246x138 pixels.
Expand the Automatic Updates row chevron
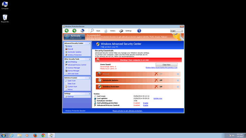tap(178, 80)
